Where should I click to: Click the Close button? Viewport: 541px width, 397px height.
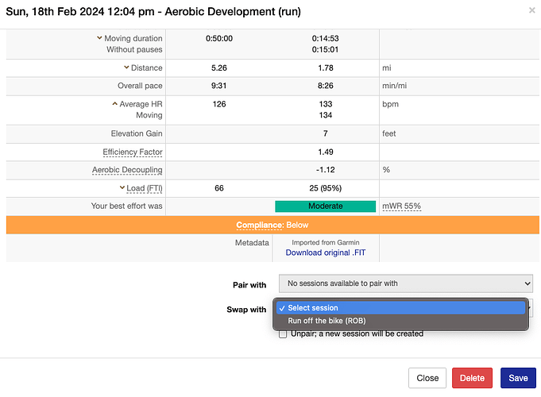click(x=427, y=378)
